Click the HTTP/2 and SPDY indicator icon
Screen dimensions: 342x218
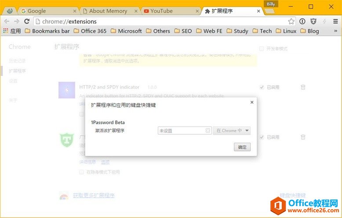coord(67,90)
